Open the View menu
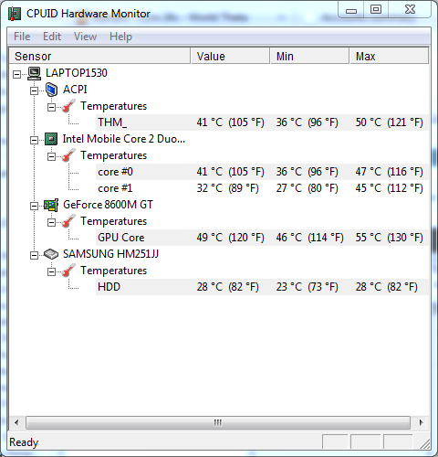The height and width of the screenshot is (457, 438). (x=85, y=37)
